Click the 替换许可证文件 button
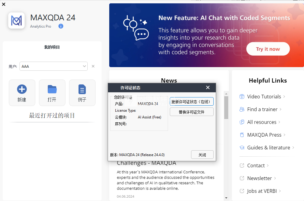The image size is (304, 201). [x=191, y=112]
